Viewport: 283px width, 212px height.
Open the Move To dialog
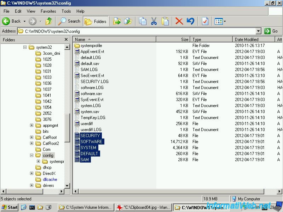click(117, 21)
